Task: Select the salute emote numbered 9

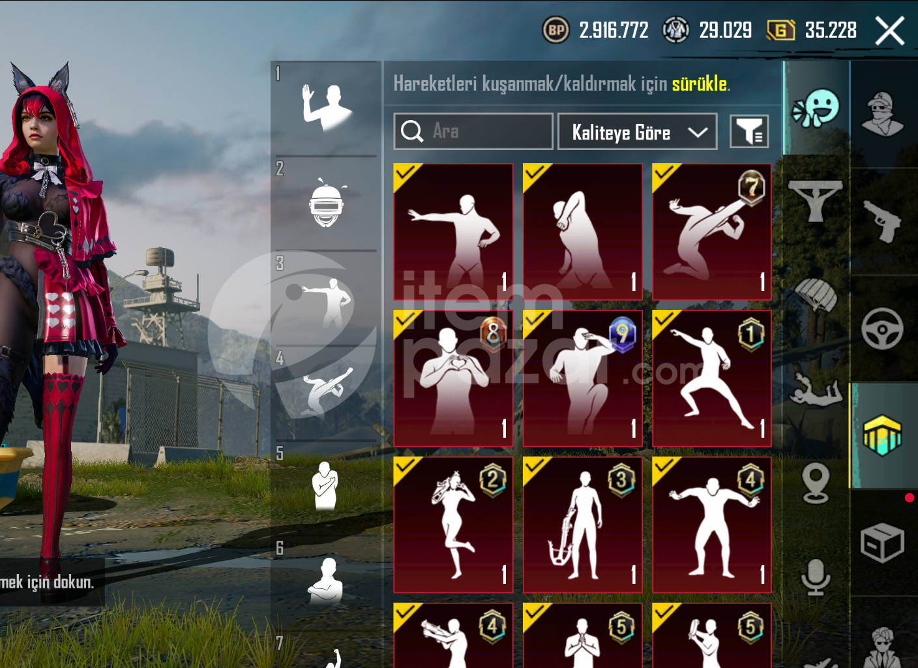Action: (x=582, y=378)
